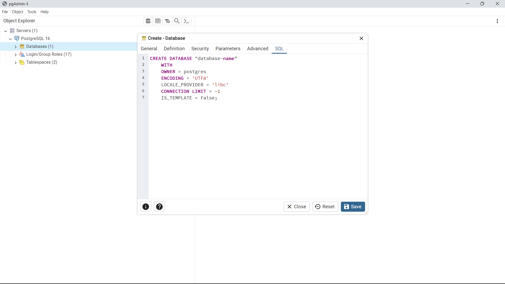Click the Login/Group Roles icon

pyautogui.click(x=22, y=54)
